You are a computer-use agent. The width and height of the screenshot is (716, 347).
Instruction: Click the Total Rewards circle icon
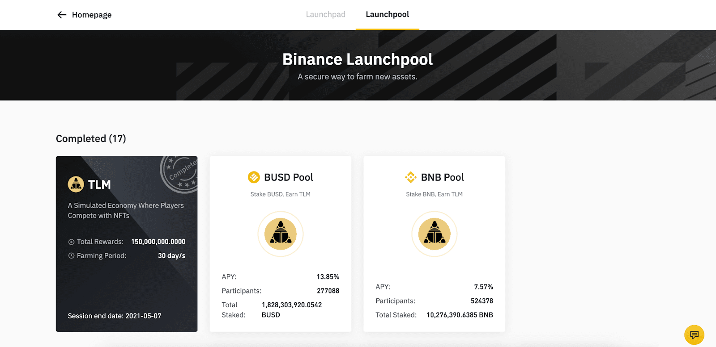(71, 242)
